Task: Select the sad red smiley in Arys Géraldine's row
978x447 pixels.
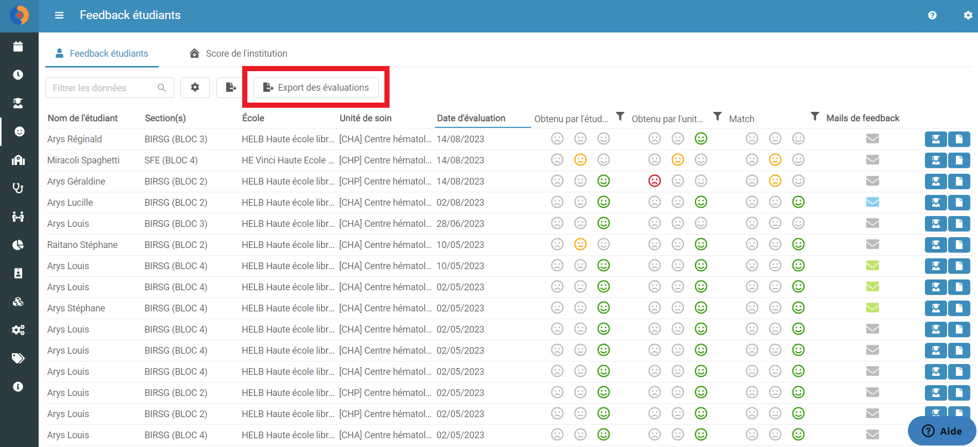Action: click(654, 181)
